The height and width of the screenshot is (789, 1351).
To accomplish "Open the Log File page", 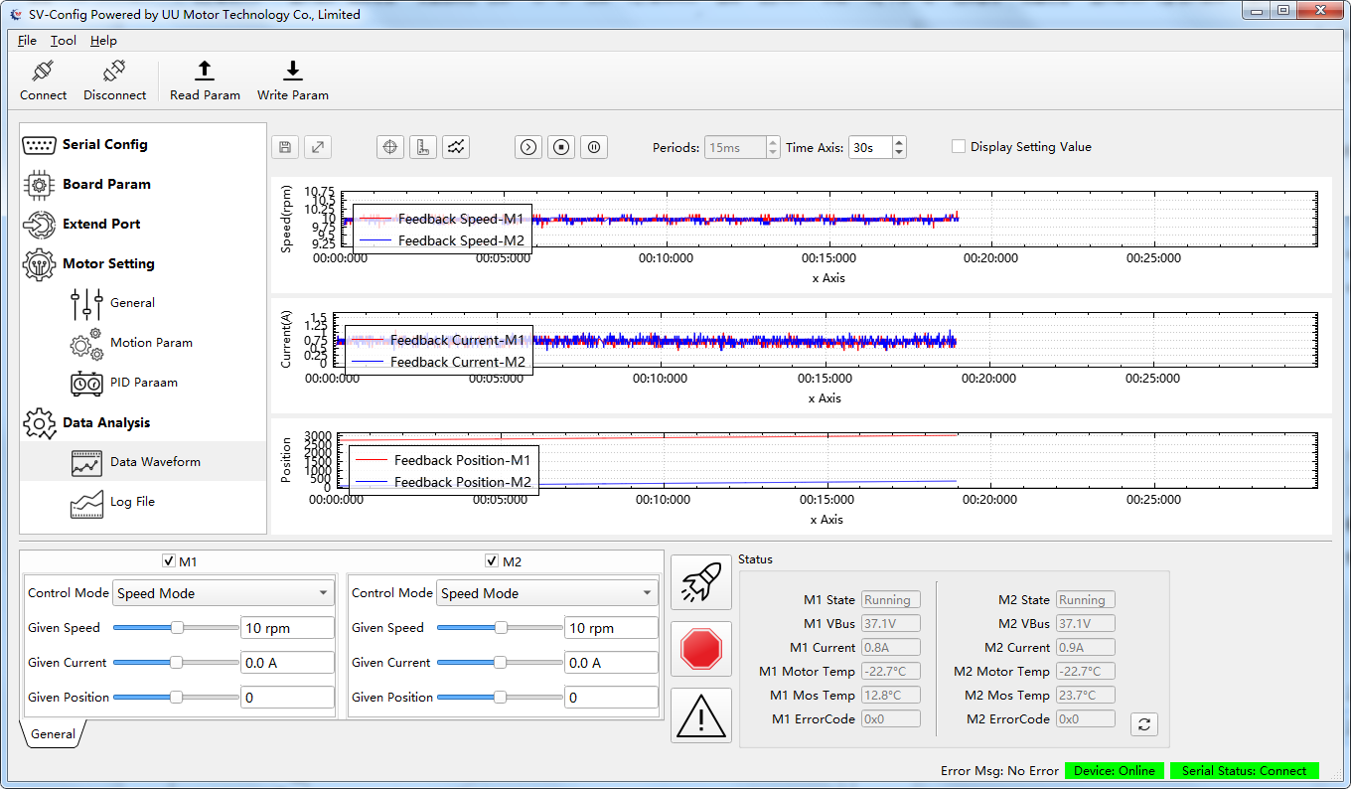I will pyautogui.click(x=132, y=502).
